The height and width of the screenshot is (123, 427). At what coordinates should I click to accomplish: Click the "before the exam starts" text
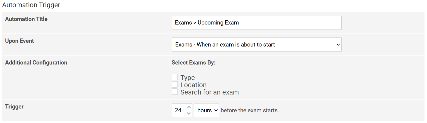(x=250, y=110)
